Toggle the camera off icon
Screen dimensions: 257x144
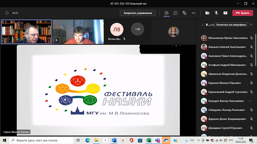[207, 13]
